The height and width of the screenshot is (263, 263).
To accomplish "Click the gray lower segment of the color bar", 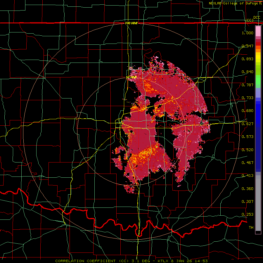I will (258, 203).
